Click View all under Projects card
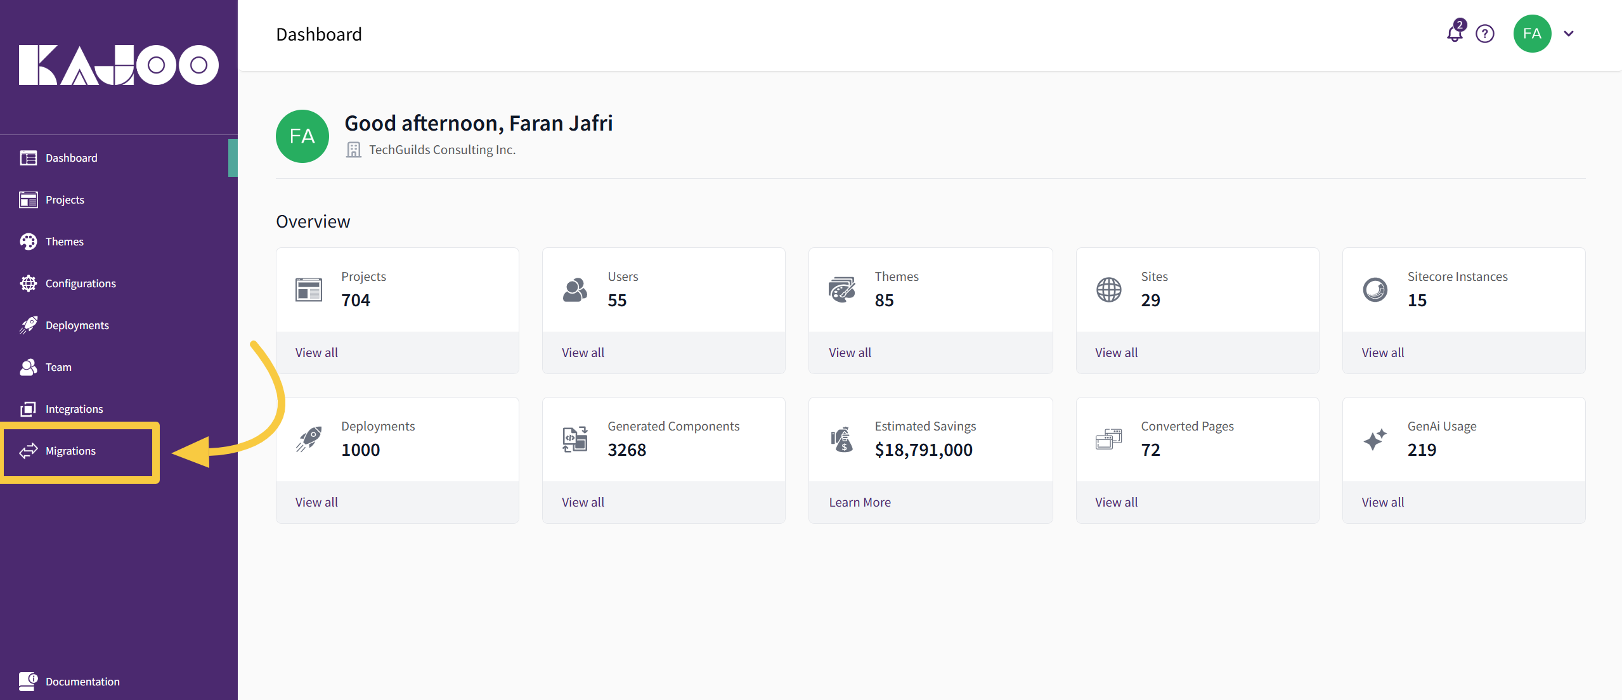Screen dimensions: 1622x700 click(x=316, y=353)
